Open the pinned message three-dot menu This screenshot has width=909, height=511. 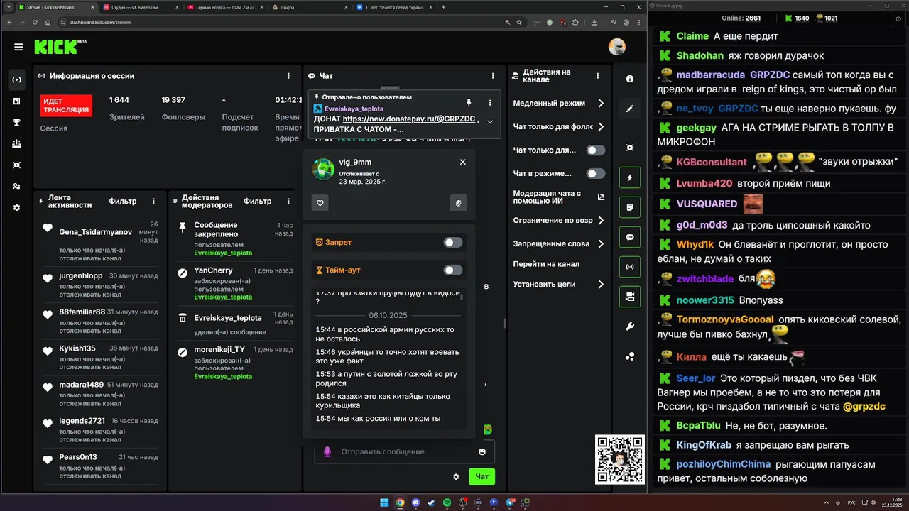click(490, 102)
